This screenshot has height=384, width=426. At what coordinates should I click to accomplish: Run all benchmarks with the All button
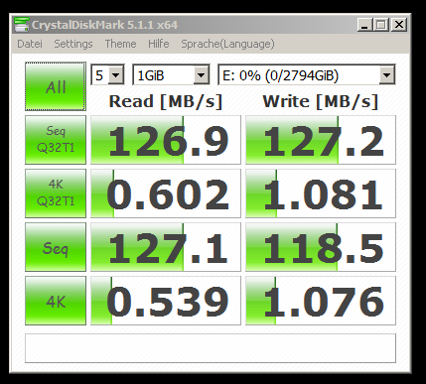(56, 86)
